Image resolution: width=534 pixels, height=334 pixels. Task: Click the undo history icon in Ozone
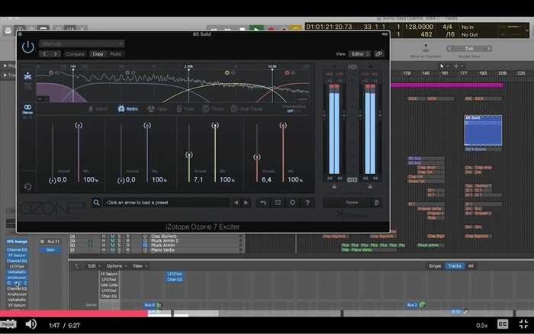(x=263, y=203)
